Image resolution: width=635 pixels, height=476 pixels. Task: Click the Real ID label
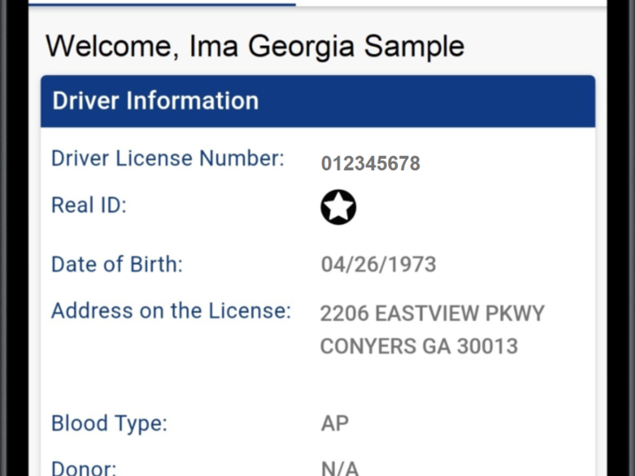click(x=89, y=205)
